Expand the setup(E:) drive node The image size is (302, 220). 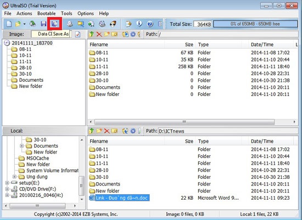coord(7,183)
